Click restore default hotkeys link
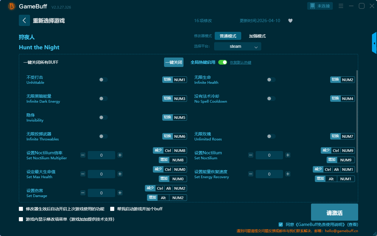 click(x=240, y=63)
